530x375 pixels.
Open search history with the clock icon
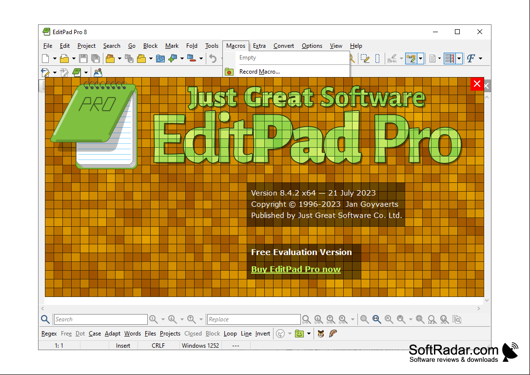(280, 334)
